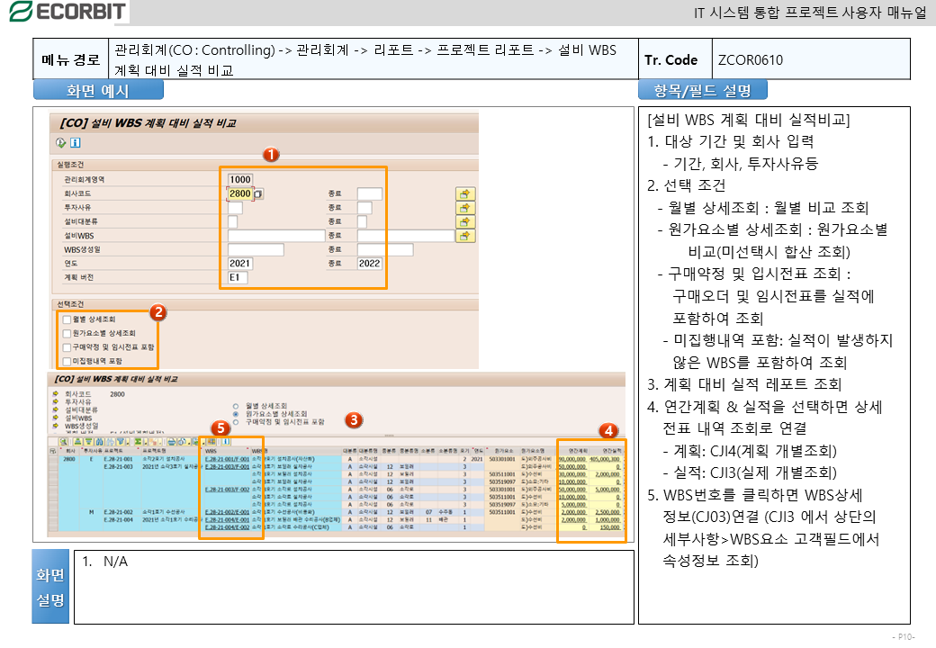The height and width of the screenshot is (648, 936).
Task: Click the 90,000,000 annual plan amount
Action: (x=572, y=459)
